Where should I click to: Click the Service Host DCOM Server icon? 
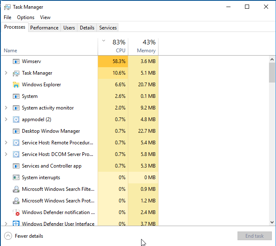tap(16, 154)
